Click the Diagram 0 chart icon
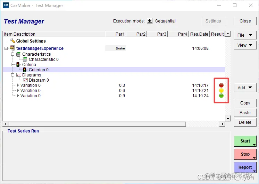 pos(25,80)
